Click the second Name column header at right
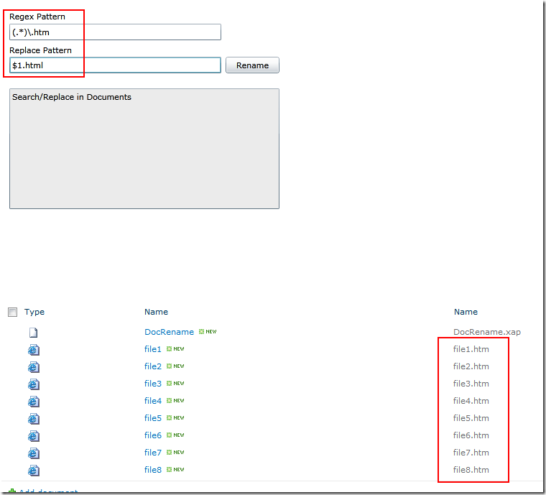 tap(466, 312)
